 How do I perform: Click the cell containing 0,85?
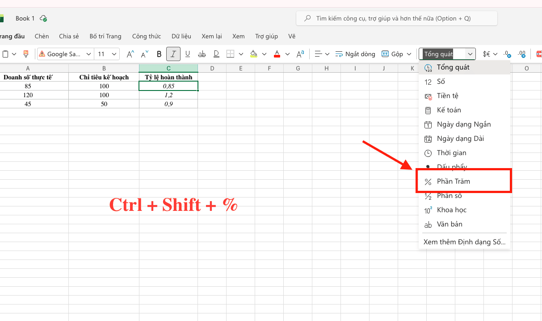pos(168,86)
